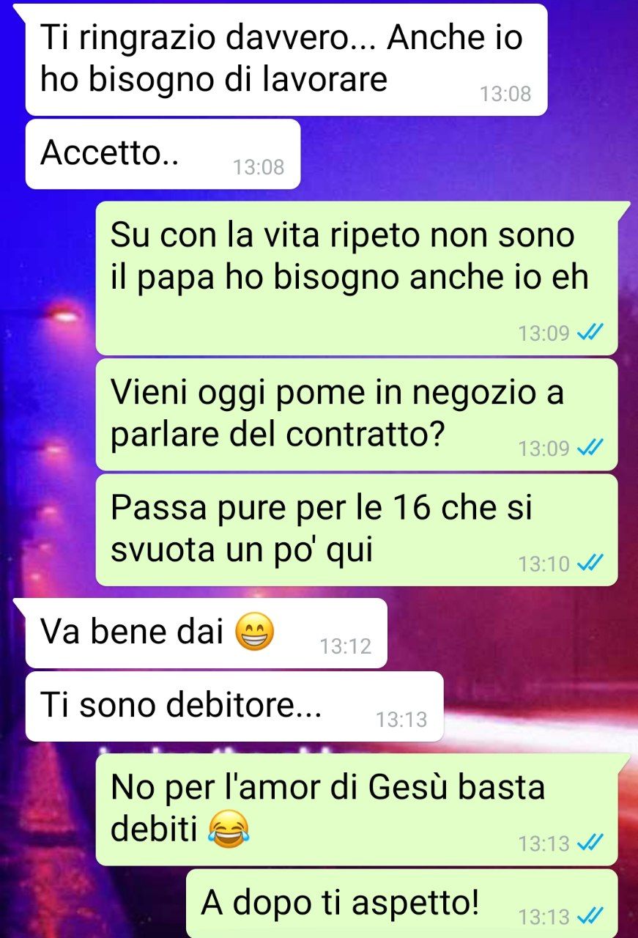Viewport: 638px width, 938px height.
Task: Select the "Accetto.." message bubble
Action: tap(163, 155)
